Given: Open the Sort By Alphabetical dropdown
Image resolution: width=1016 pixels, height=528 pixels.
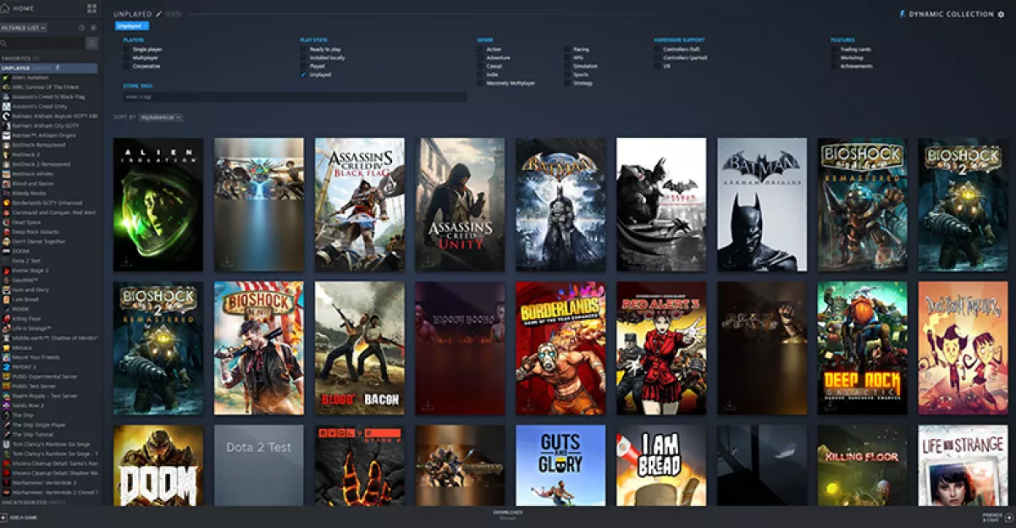Looking at the screenshot, I should point(159,118).
